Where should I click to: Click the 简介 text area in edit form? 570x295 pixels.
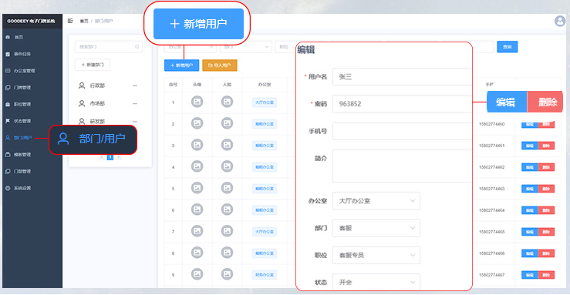pos(402,166)
